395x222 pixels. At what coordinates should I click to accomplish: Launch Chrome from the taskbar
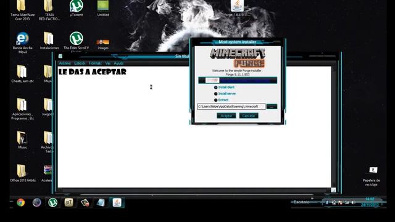coord(20,202)
